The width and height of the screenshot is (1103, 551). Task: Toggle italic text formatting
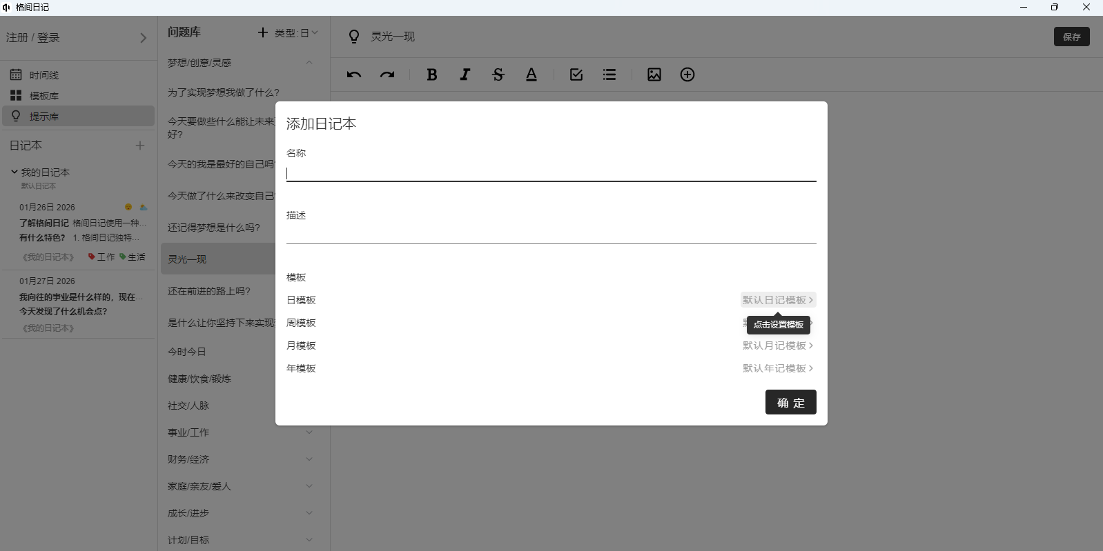click(x=465, y=74)
